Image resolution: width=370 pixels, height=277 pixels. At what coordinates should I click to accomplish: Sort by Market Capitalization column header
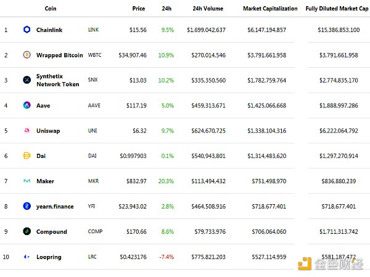[x=269, y=9]
